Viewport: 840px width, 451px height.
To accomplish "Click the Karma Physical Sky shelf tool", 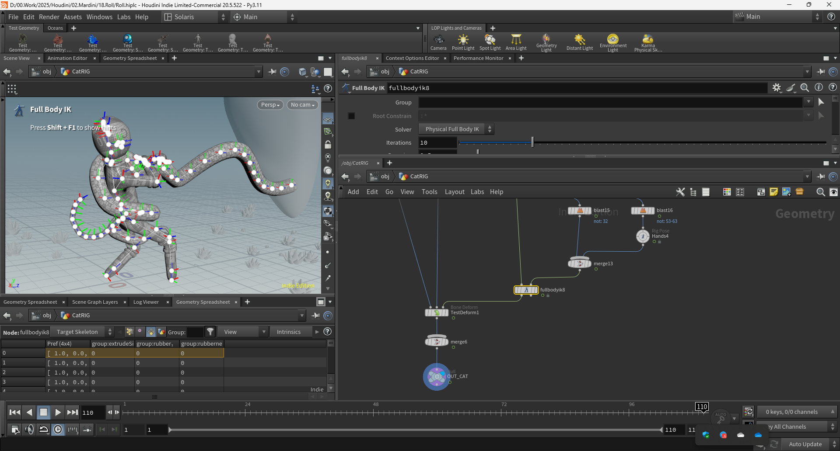I will 648,42.
